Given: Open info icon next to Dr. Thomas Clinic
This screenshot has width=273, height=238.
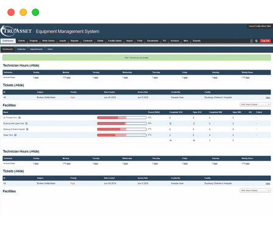Looking at the screenshot, I should [20, 118].
